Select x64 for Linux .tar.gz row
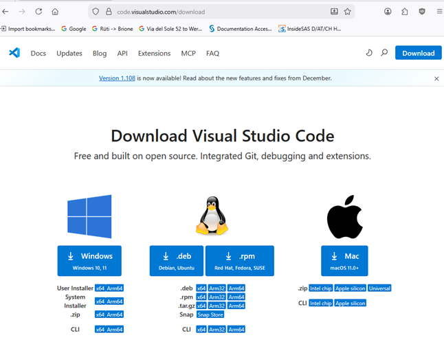Image resolution: width=444 pixels, height=342 pixels. [x=201, y=306]
